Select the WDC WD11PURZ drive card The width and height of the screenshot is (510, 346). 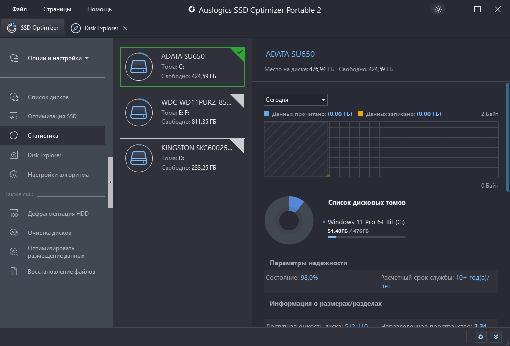click(182, 113)
